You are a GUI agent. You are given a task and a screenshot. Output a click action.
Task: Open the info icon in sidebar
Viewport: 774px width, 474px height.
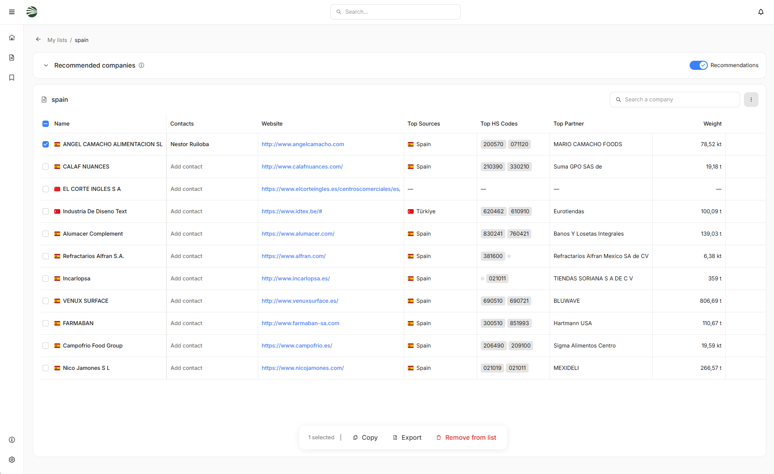click(12, 440)
